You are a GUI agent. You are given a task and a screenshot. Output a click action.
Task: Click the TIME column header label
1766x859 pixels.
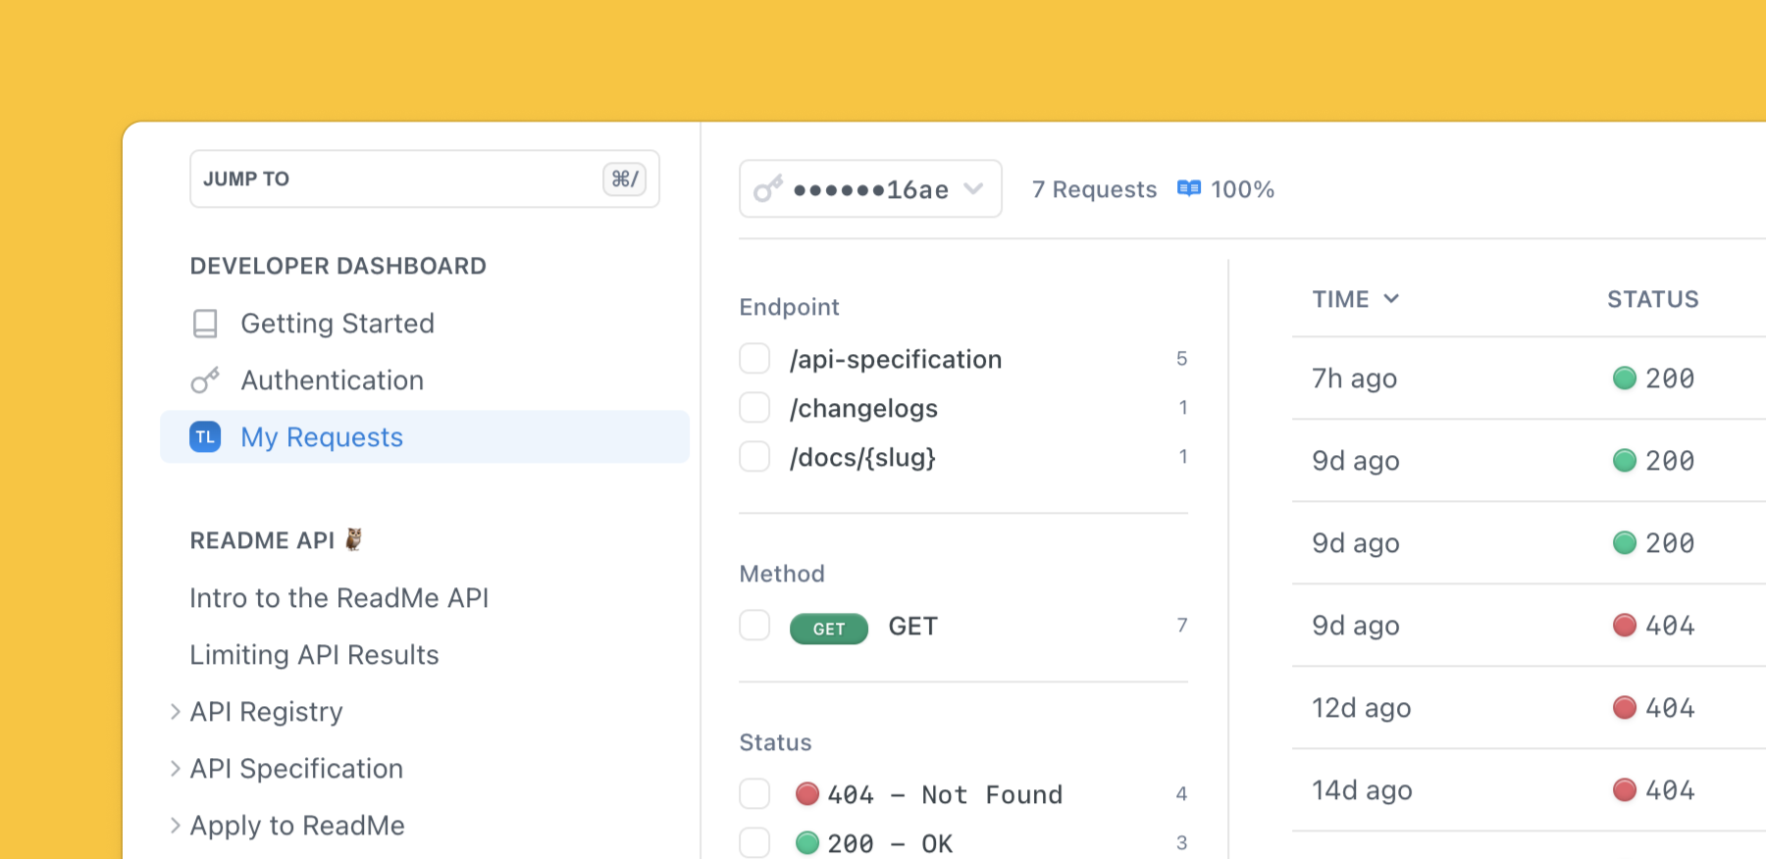1340,299
